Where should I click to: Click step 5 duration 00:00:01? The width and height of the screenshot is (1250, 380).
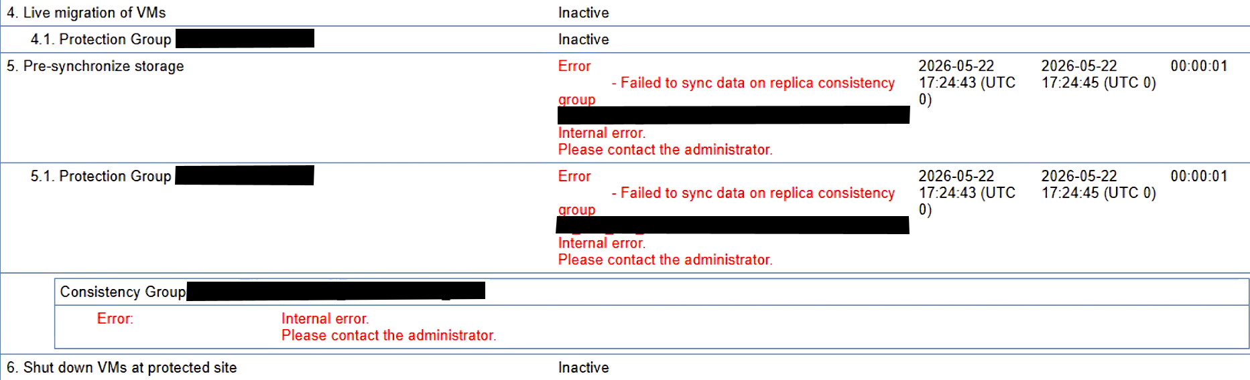[x=1199, y=66]
